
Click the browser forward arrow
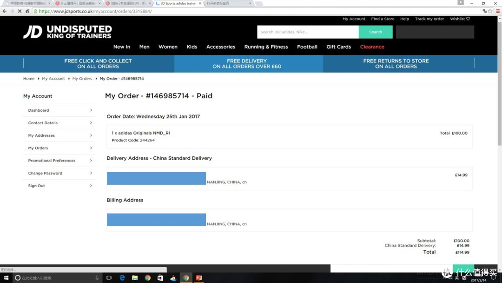[12, 11]
